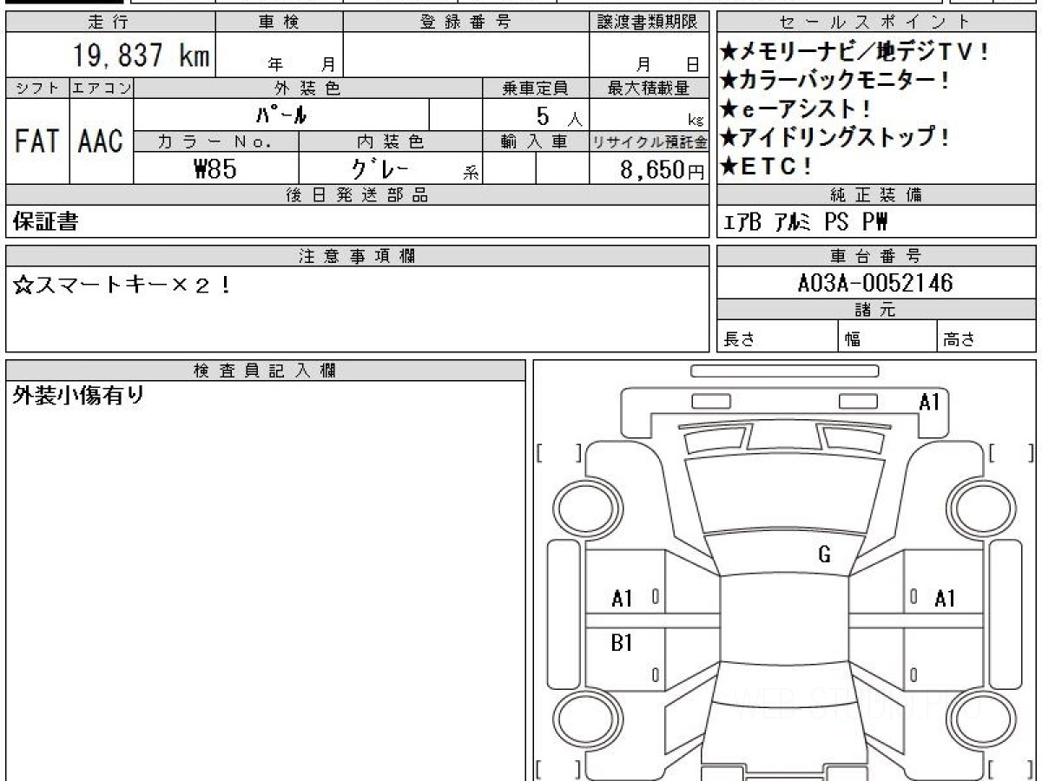Select the color code W85
Viewport: 1042px width, 781px height.
click(215, 169)
